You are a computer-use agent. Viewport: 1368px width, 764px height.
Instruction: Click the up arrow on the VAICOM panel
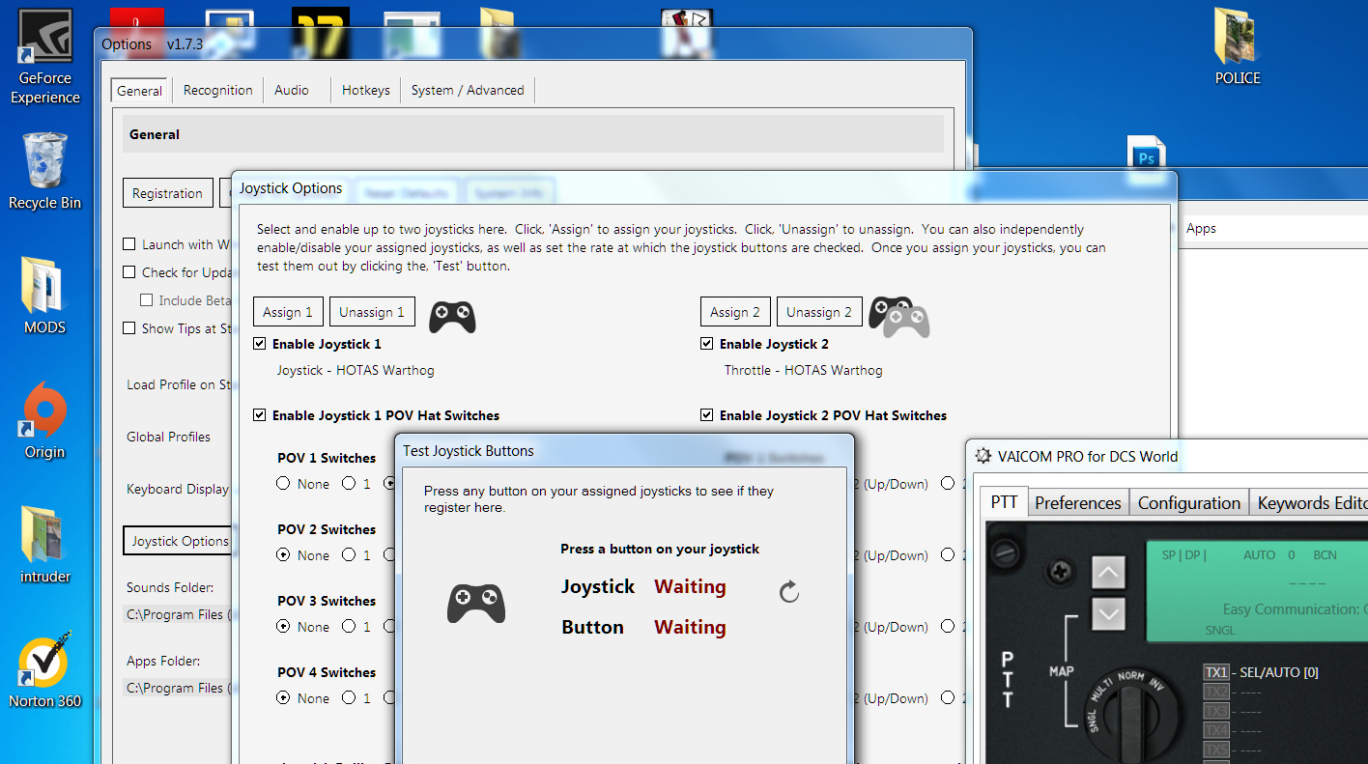[1108, 572]
